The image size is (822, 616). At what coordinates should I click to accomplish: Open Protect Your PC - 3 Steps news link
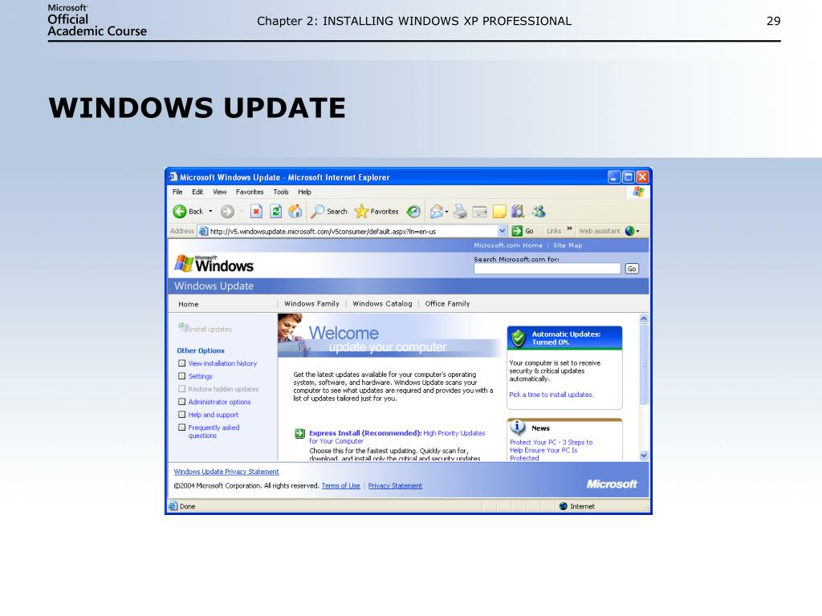click(x=551, y=450)
